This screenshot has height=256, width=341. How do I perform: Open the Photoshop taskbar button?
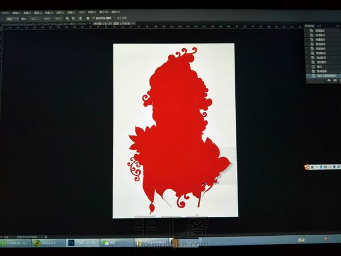(x=83, y=243)
